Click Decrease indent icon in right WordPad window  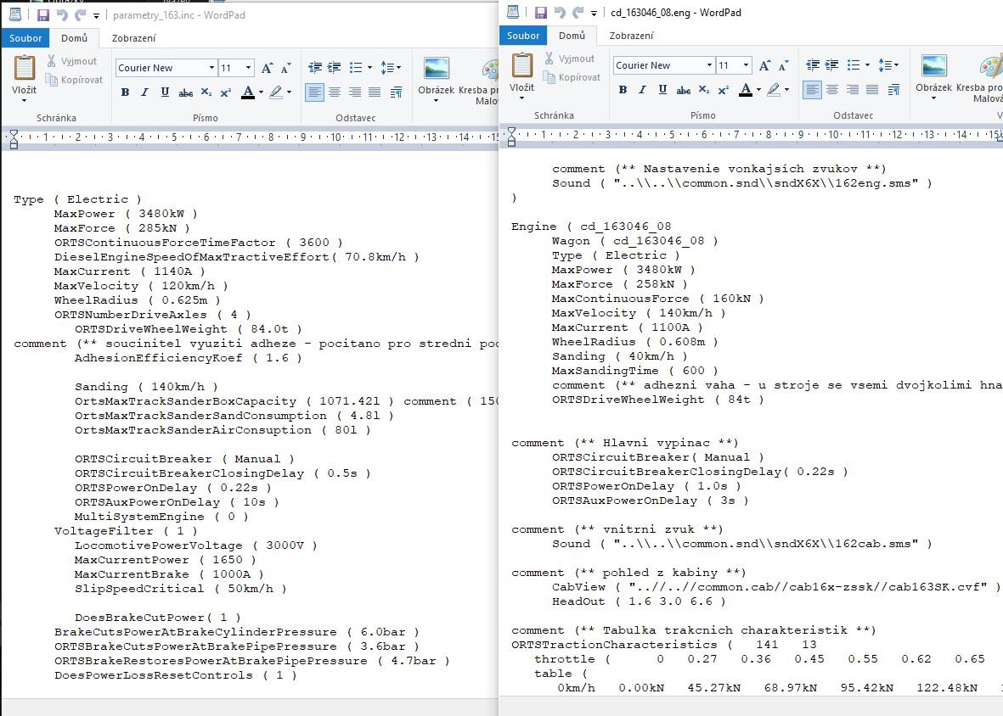point(813,65)
